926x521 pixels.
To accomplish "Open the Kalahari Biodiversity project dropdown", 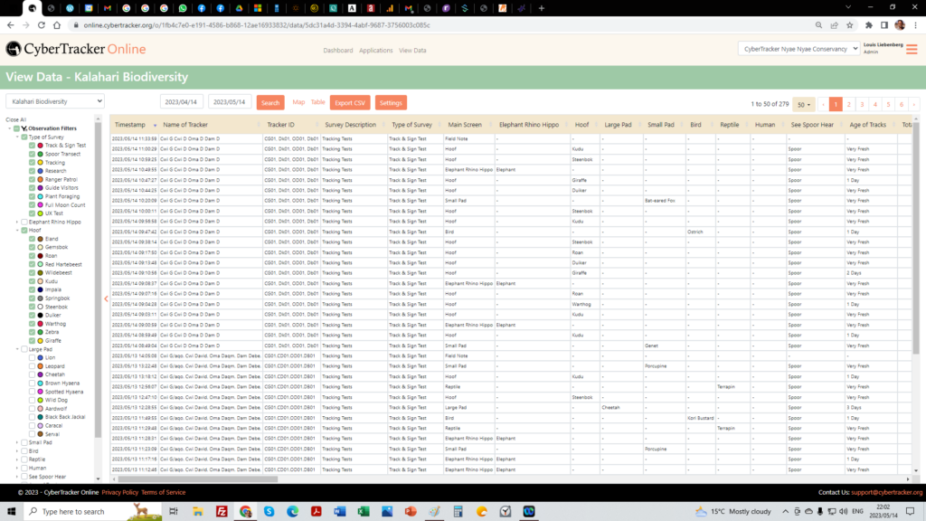I will tap(55, 101).
